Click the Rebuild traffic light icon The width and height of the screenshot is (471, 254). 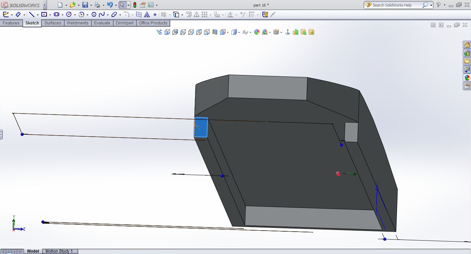tap(134, 5)
